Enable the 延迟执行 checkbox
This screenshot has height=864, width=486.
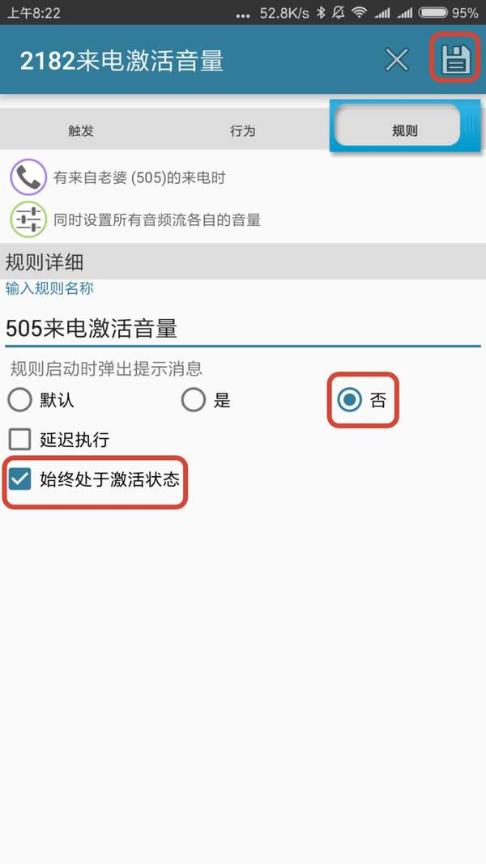[19, 440]
